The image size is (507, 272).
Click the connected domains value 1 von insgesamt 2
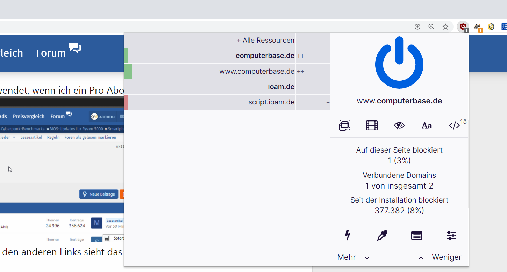click(x=399, y=186)
